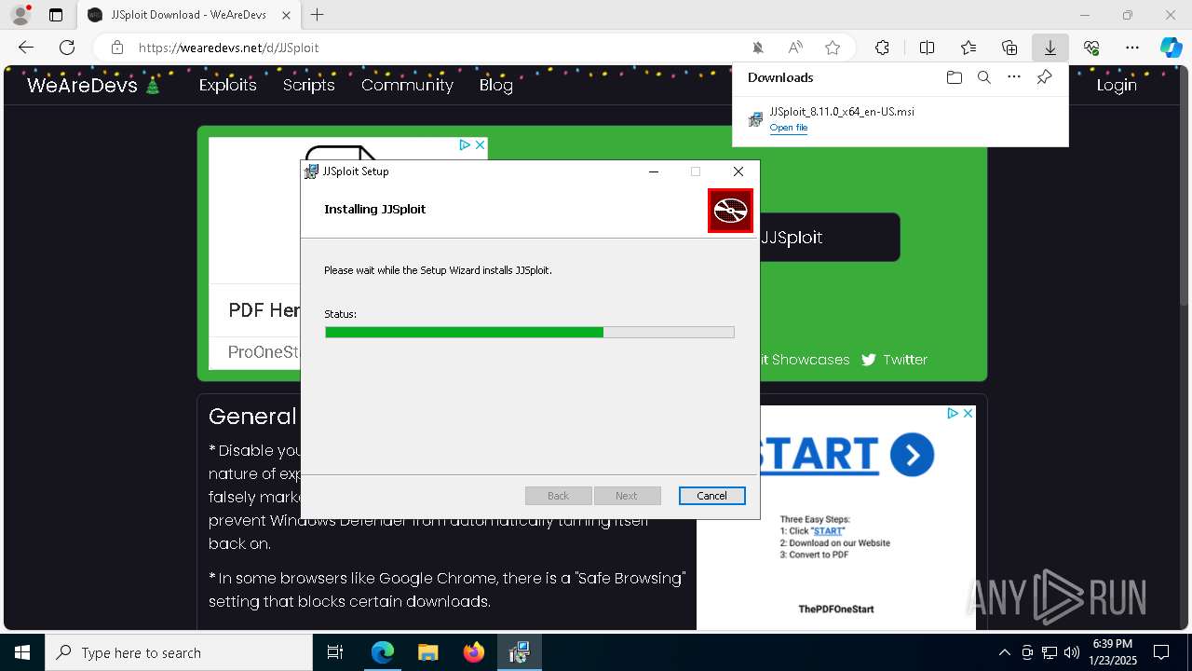Click the JJSploit Setup banner logo
The height and width of the screenshot is (671, 1192).
730,211
